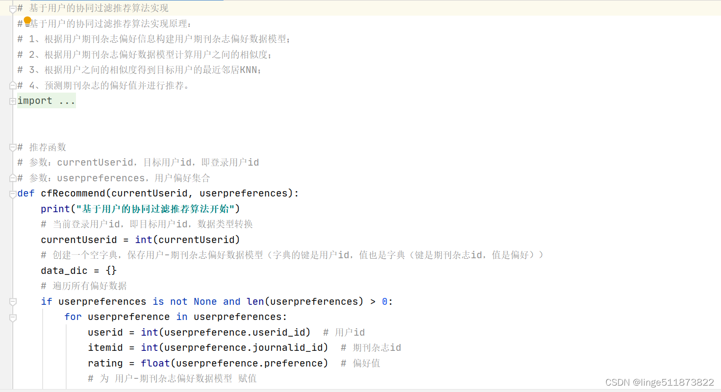The image size is (721, 392).
Task: Click the comment '# 基于用户的协同过滤推荐算法实现' on first line
Action: [x=93, y=8]
